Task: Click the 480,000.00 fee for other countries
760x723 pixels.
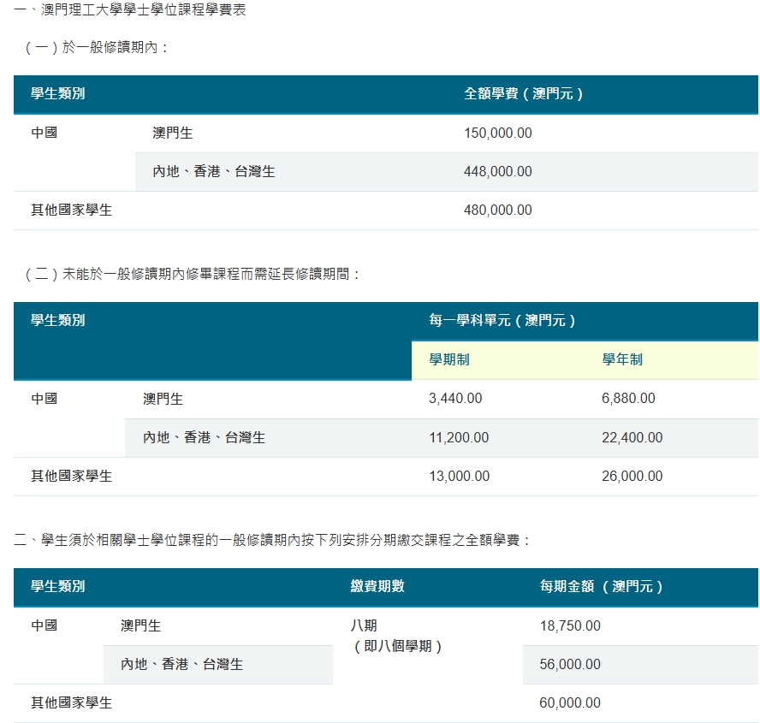Action: click(x=497, y=210)
